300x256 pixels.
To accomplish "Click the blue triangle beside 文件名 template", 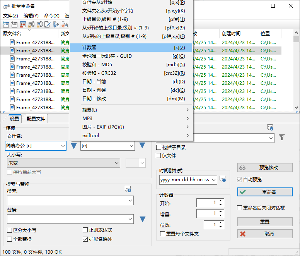I will coord(74,146).
